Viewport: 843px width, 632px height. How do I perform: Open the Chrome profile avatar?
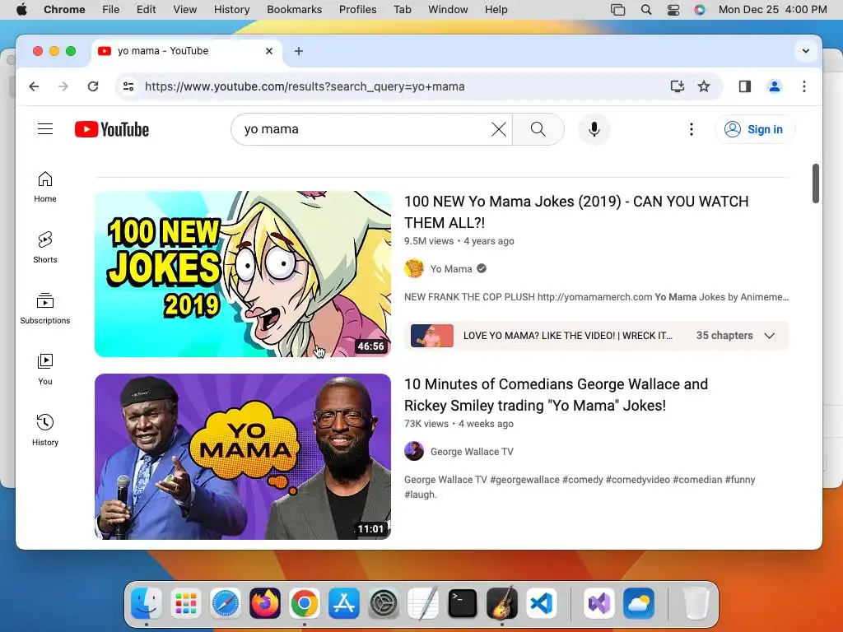pyautogui.click(x=774, y=86)
